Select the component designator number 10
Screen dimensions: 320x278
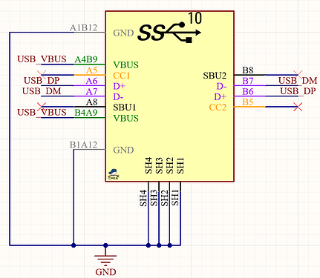coord(195,18)
